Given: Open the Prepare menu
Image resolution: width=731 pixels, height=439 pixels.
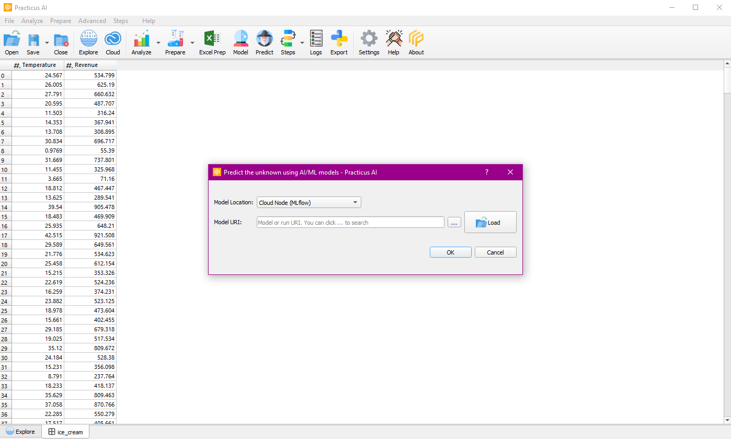Looking at the screenshot, I should [61, 21].
